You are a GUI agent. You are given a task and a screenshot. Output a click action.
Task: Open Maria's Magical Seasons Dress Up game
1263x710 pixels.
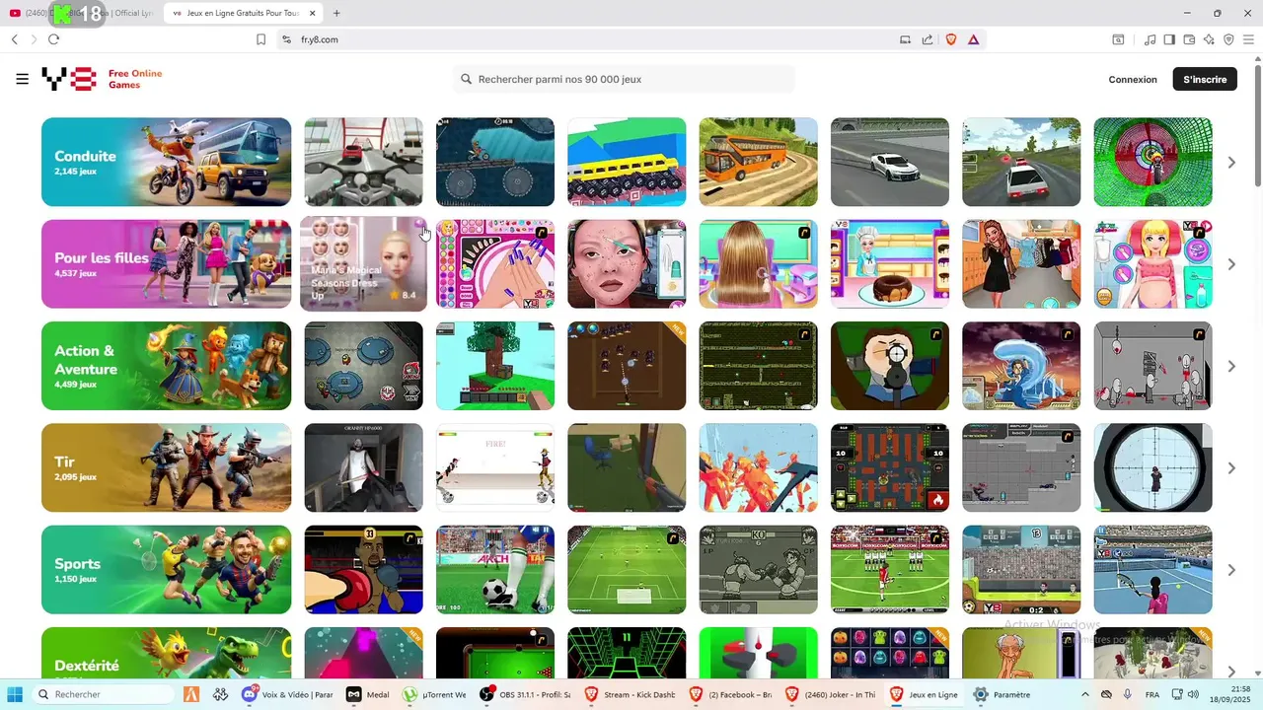[x=363, y=264]
